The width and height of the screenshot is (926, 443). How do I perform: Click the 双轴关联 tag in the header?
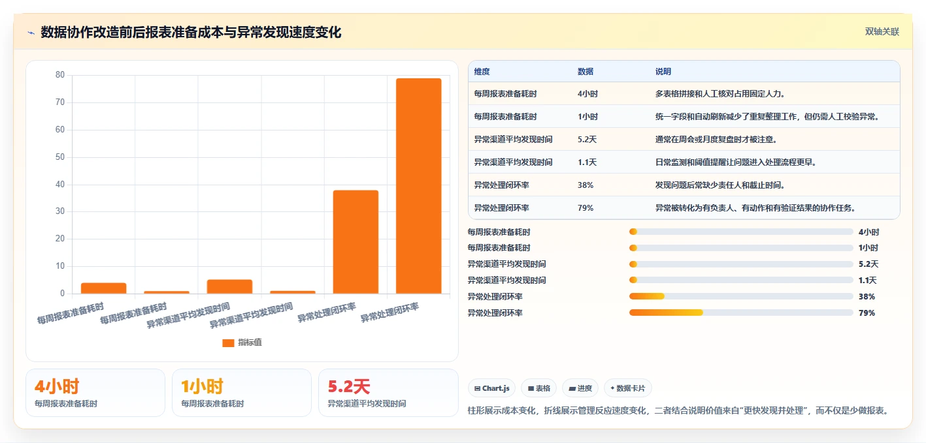[x=882, y=32]
